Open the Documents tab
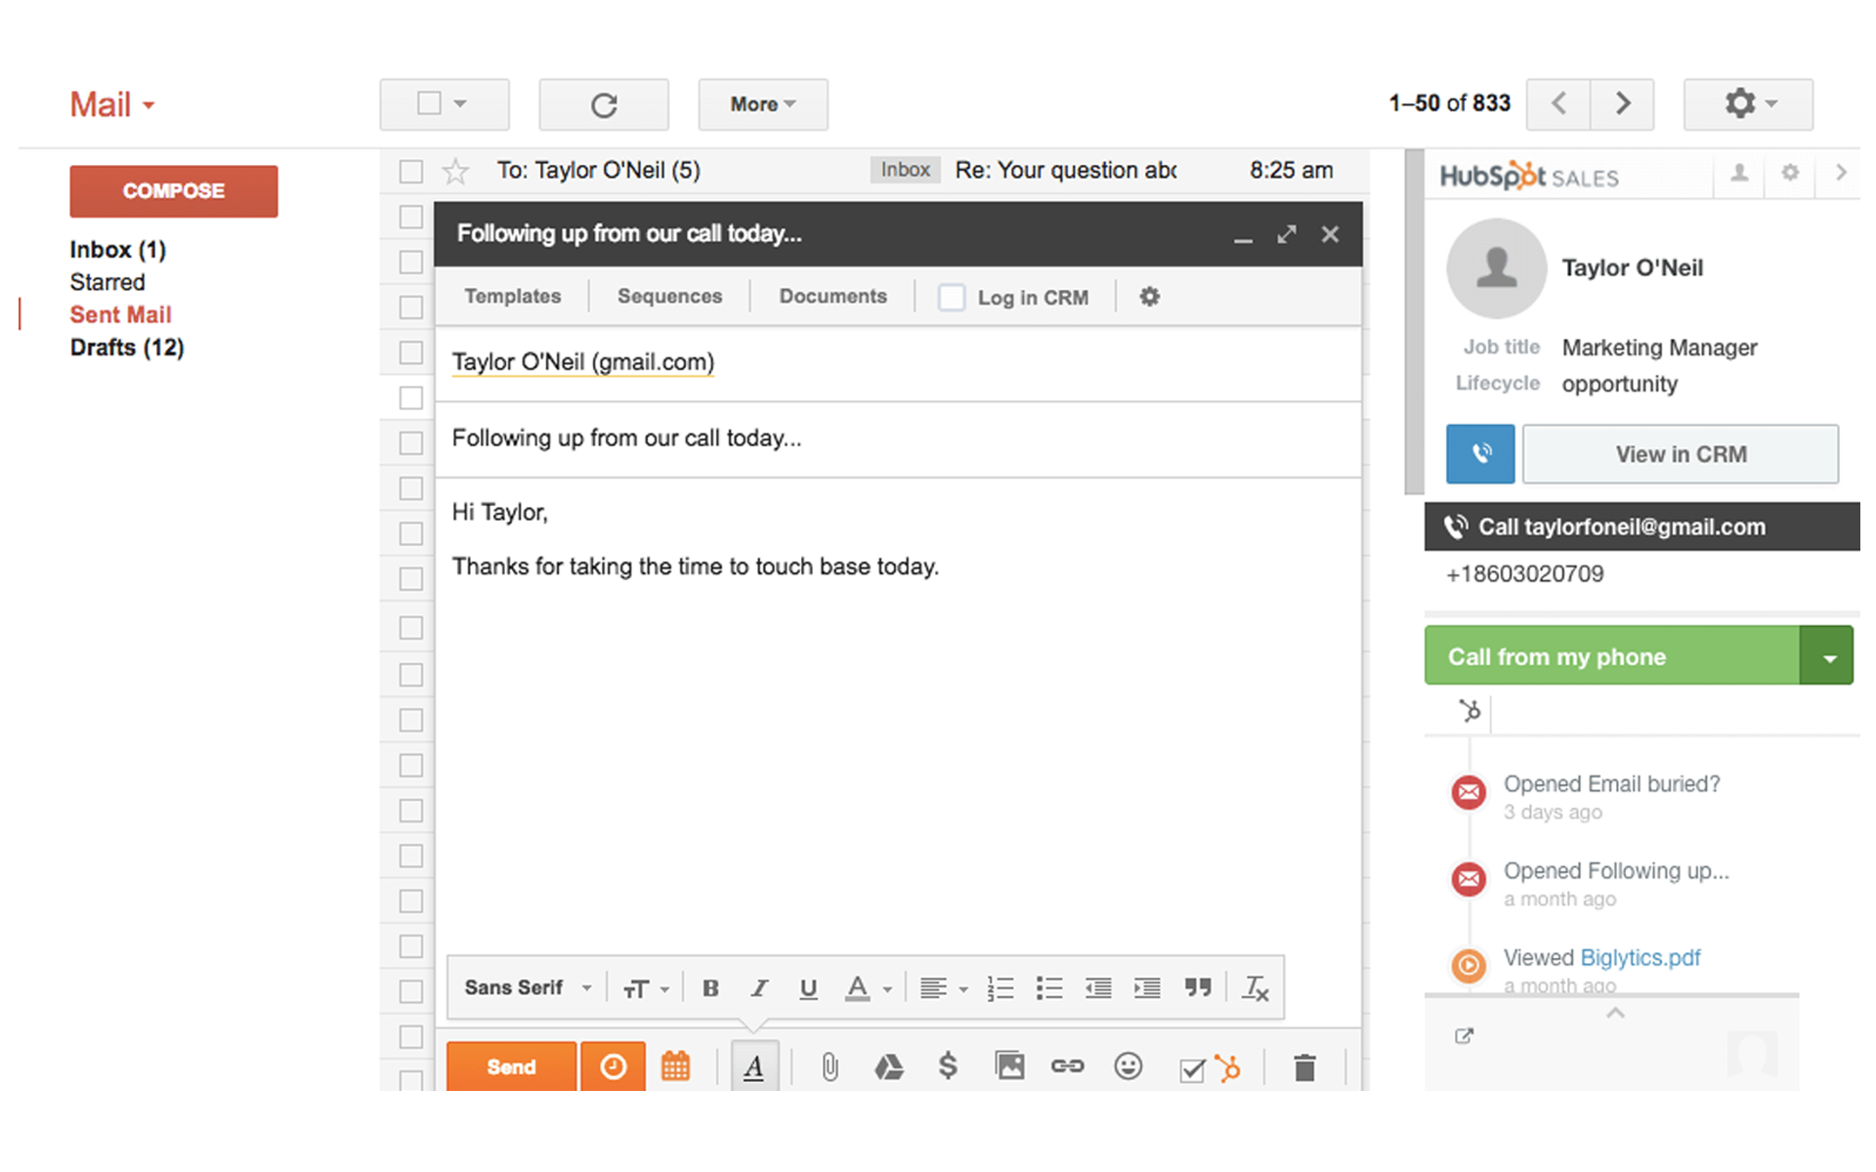 [832, 296]
